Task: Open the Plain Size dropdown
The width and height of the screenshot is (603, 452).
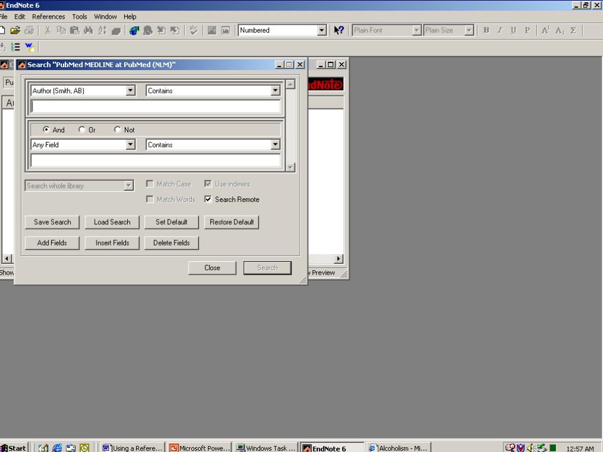Action: (x=468, y=31)
